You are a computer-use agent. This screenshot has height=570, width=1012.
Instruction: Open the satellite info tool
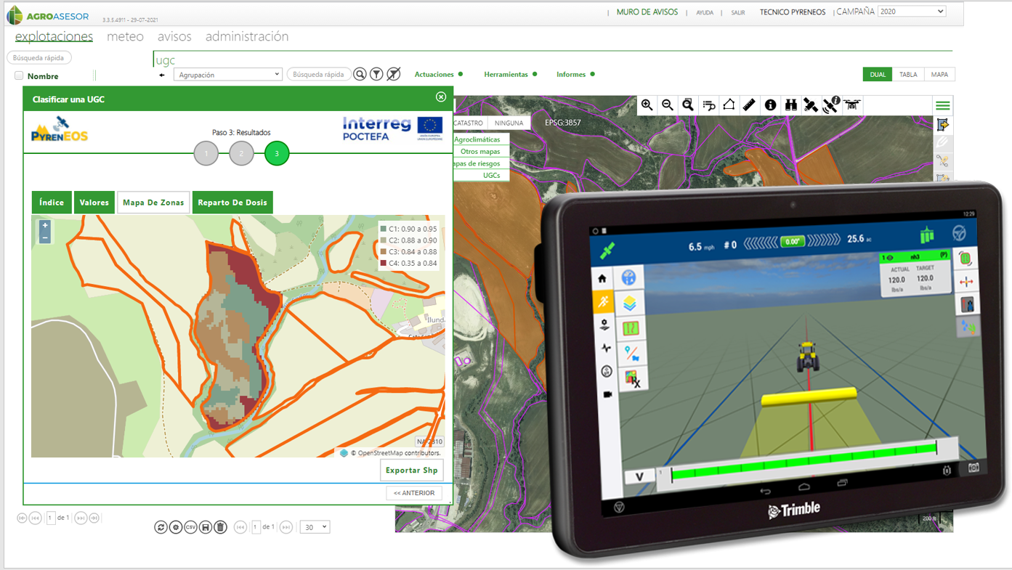point(831,105)
